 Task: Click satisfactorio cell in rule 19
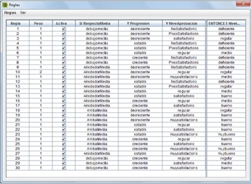(184, 115)
